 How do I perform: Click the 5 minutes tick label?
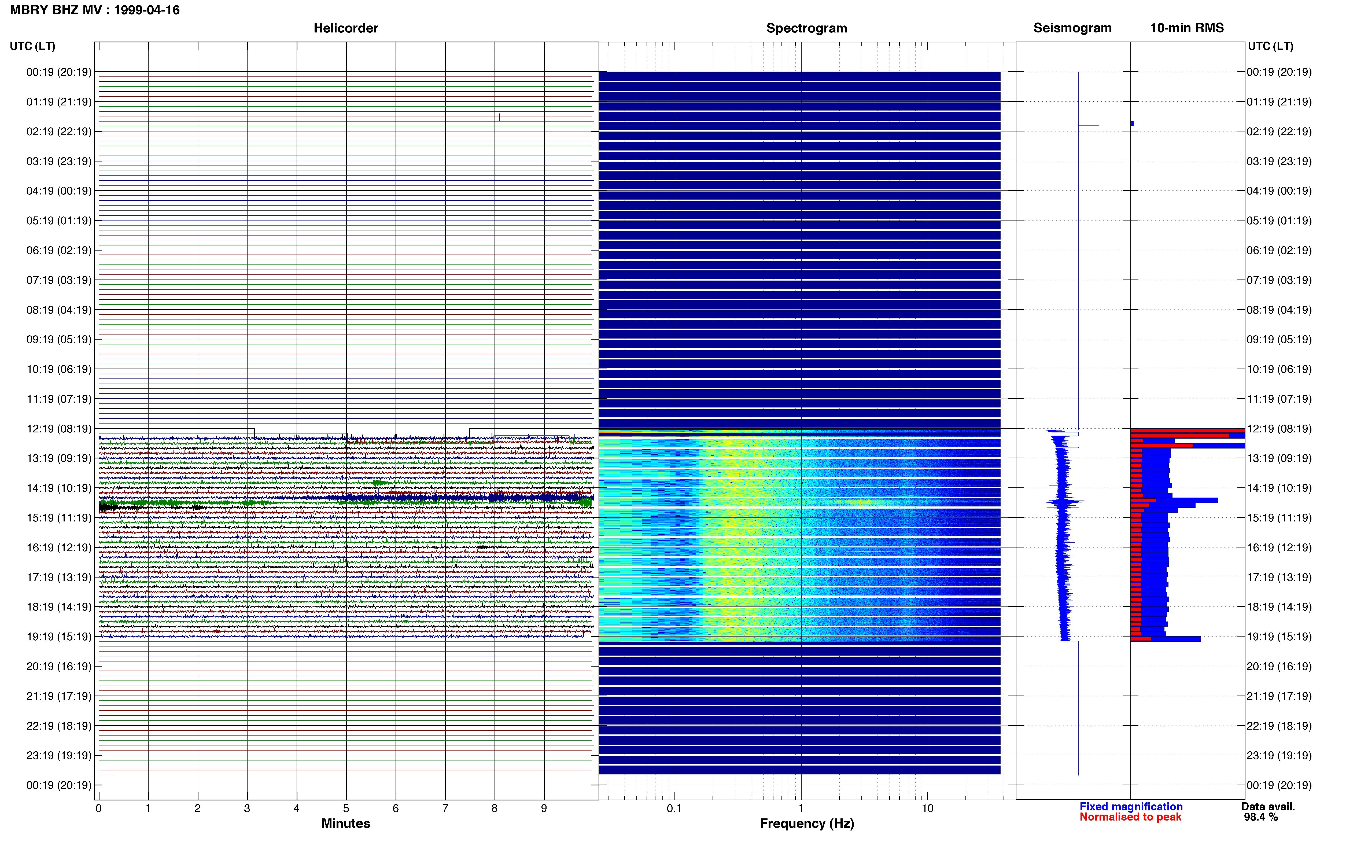pyautogui.click(x=346, y=808)
